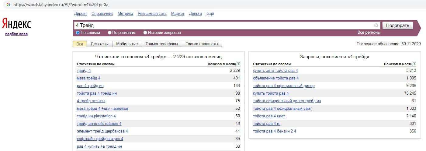The width and height of the screenshot is (426, 151).
Task: Select the История запросов radio button
Action: click(x=145, y=33)
